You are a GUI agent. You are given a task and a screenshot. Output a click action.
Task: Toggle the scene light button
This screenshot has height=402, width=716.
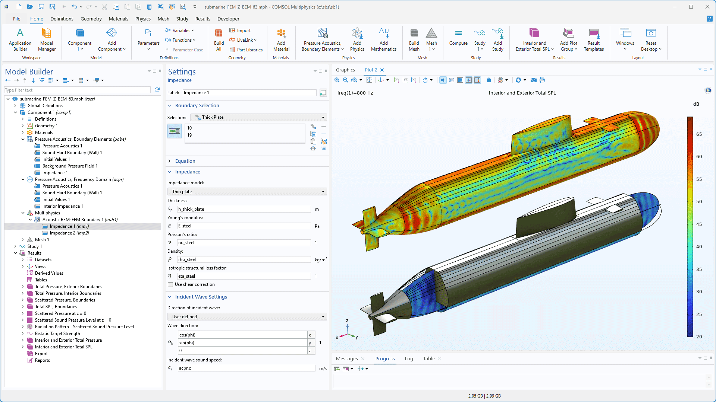[x=443, y=80]
